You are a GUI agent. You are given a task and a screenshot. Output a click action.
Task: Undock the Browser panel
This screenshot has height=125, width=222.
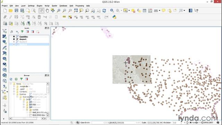45,75
